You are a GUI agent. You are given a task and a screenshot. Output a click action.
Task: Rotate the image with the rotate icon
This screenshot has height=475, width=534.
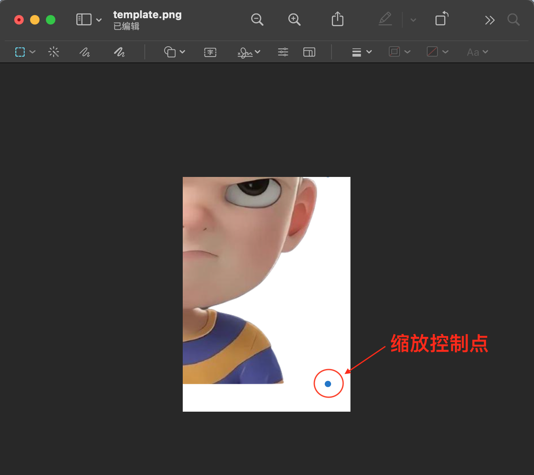(441, 19)
